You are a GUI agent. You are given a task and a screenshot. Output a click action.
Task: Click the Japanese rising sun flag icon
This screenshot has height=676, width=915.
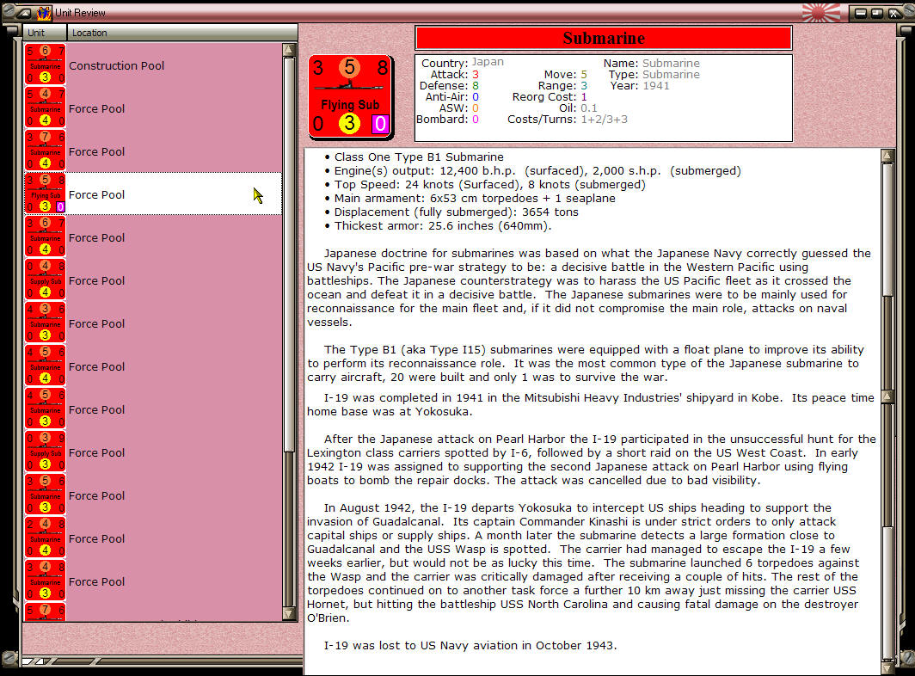pos(820,12)
